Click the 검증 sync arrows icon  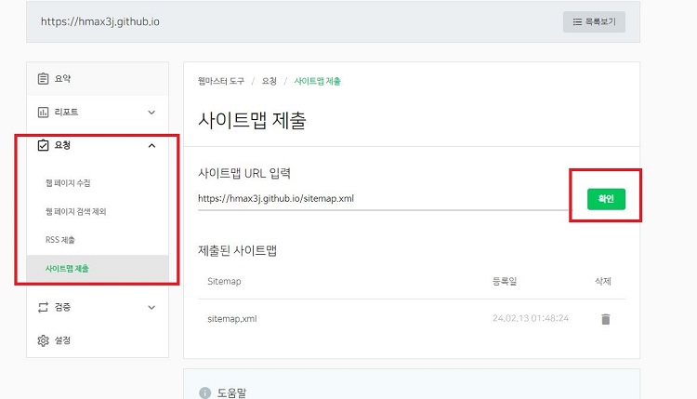coord(43,307)
